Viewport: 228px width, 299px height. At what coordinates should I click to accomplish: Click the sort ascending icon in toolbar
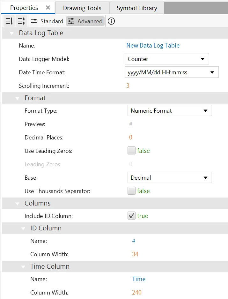[21, 21]
